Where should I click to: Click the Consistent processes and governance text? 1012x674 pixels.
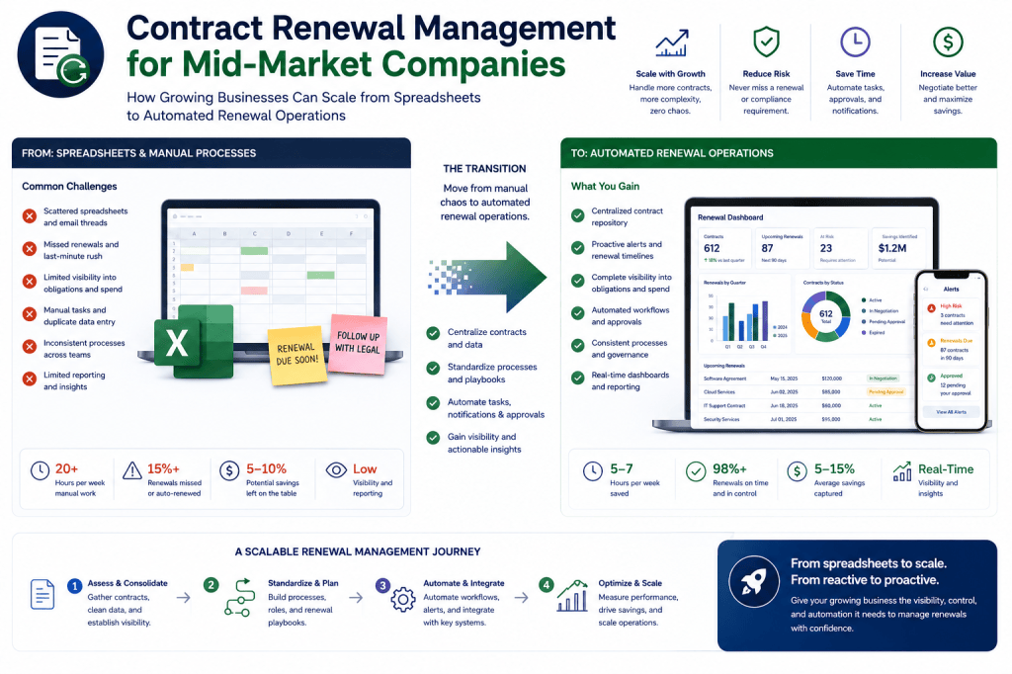[630, 349]
